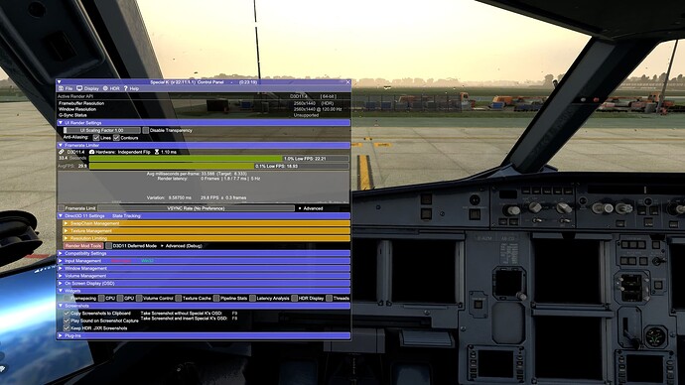685x385 pixels.
Task: Click the link icon beside D3D11.4
Action: coord(62,152)
